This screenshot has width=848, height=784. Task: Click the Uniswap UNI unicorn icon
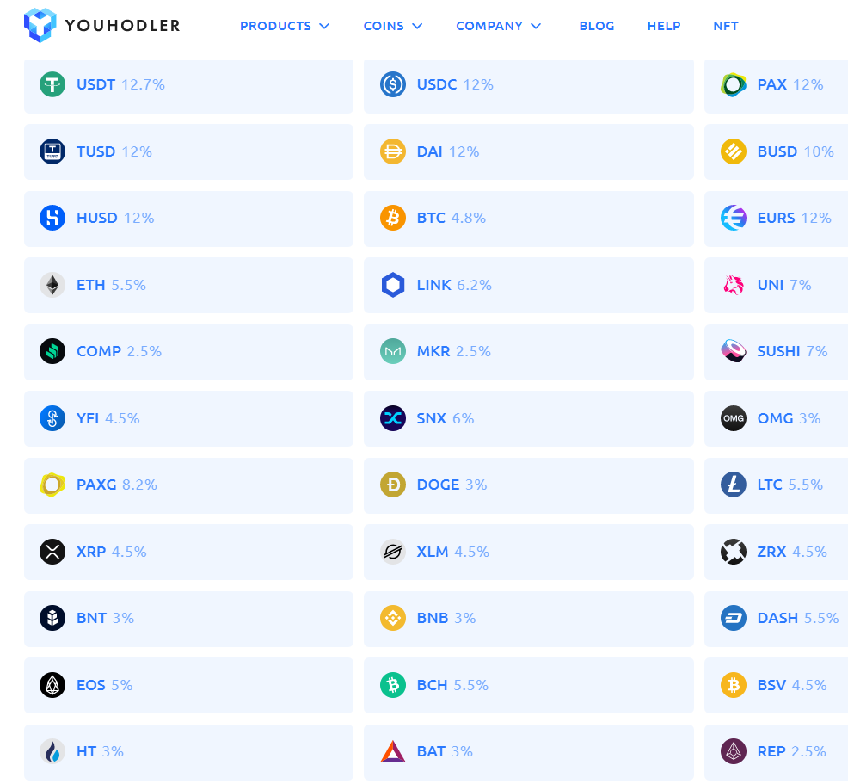pos(734,285)
